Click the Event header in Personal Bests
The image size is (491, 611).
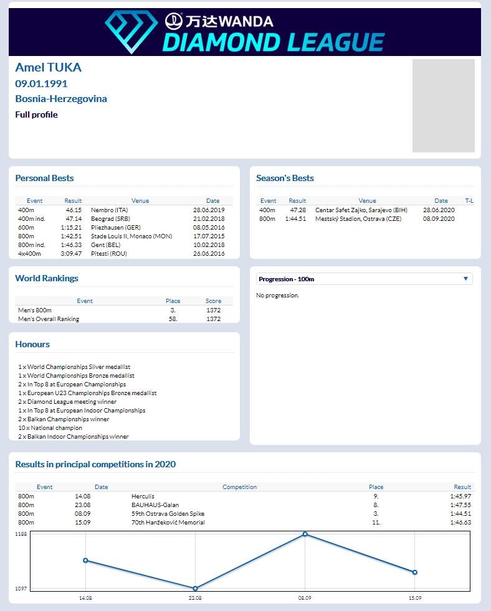pos(35,201)
